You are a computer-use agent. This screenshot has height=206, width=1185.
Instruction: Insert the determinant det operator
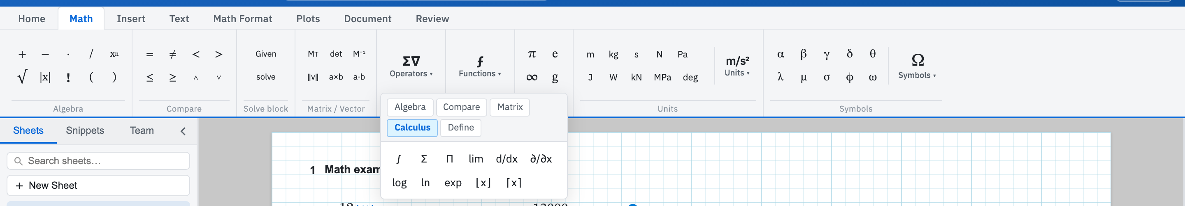336,54
